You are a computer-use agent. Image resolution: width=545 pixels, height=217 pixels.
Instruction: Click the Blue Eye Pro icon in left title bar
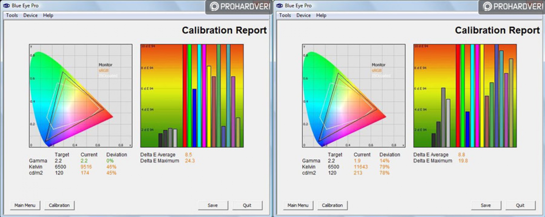coord(6,5)
